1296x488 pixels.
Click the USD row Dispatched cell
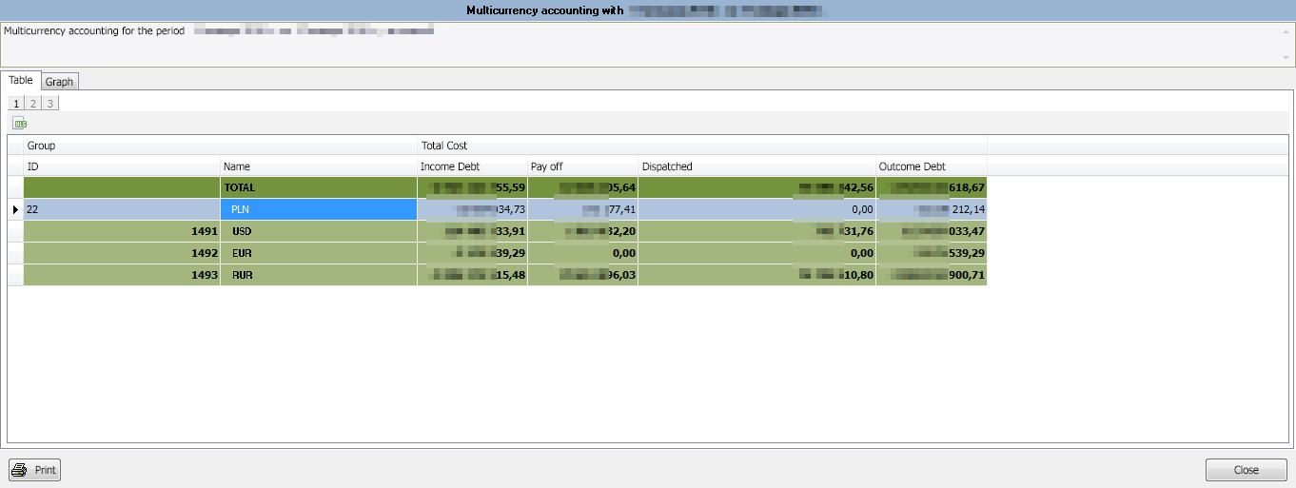(x=756, y=231)
